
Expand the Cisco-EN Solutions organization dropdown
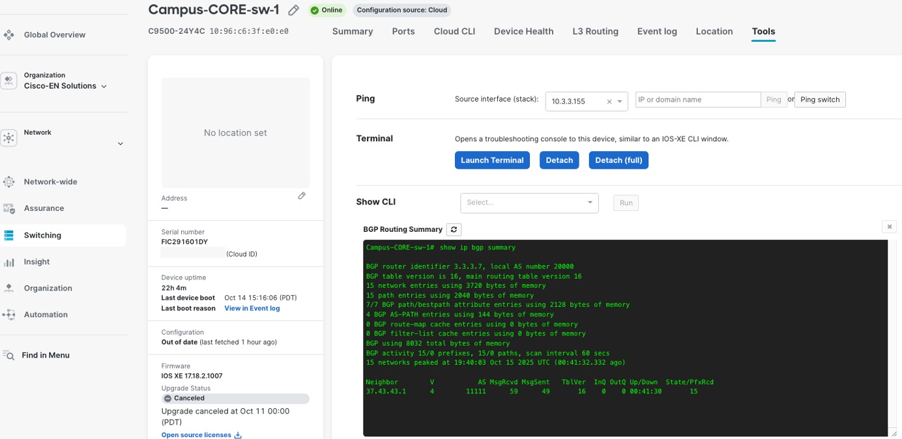pos(104,86)
